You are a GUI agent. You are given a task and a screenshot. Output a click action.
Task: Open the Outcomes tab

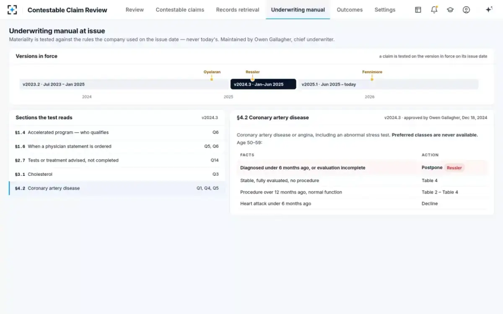[350, 10]
